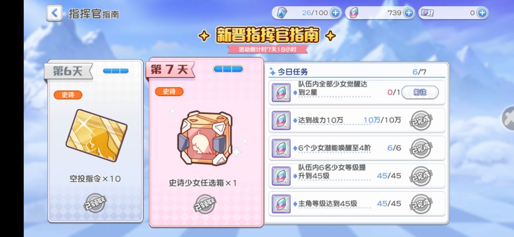
Task: Select the 第6天 day tab
Action: coord(68,71)
